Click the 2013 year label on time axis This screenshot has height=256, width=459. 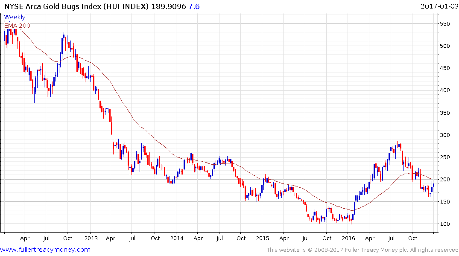(x=91, y=239)
